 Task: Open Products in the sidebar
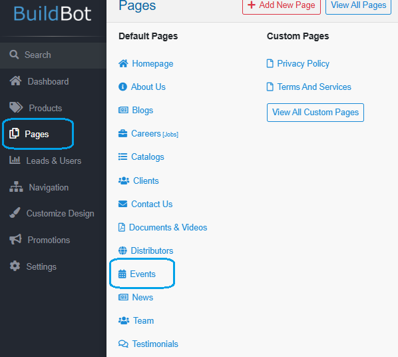[35, 108]
